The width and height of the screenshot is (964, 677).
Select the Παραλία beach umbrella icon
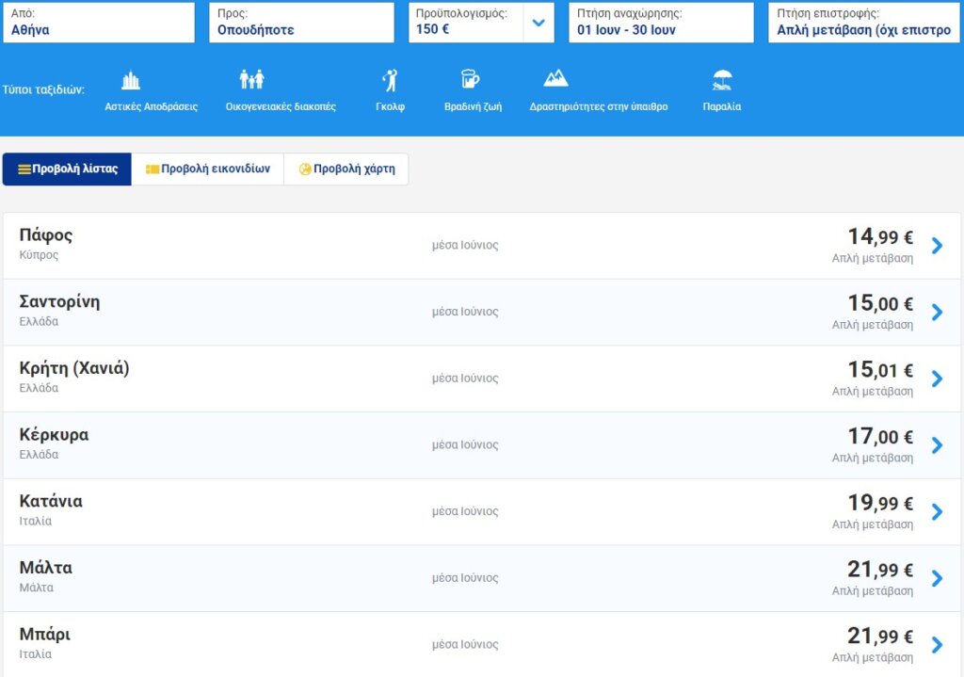[722, 80]
